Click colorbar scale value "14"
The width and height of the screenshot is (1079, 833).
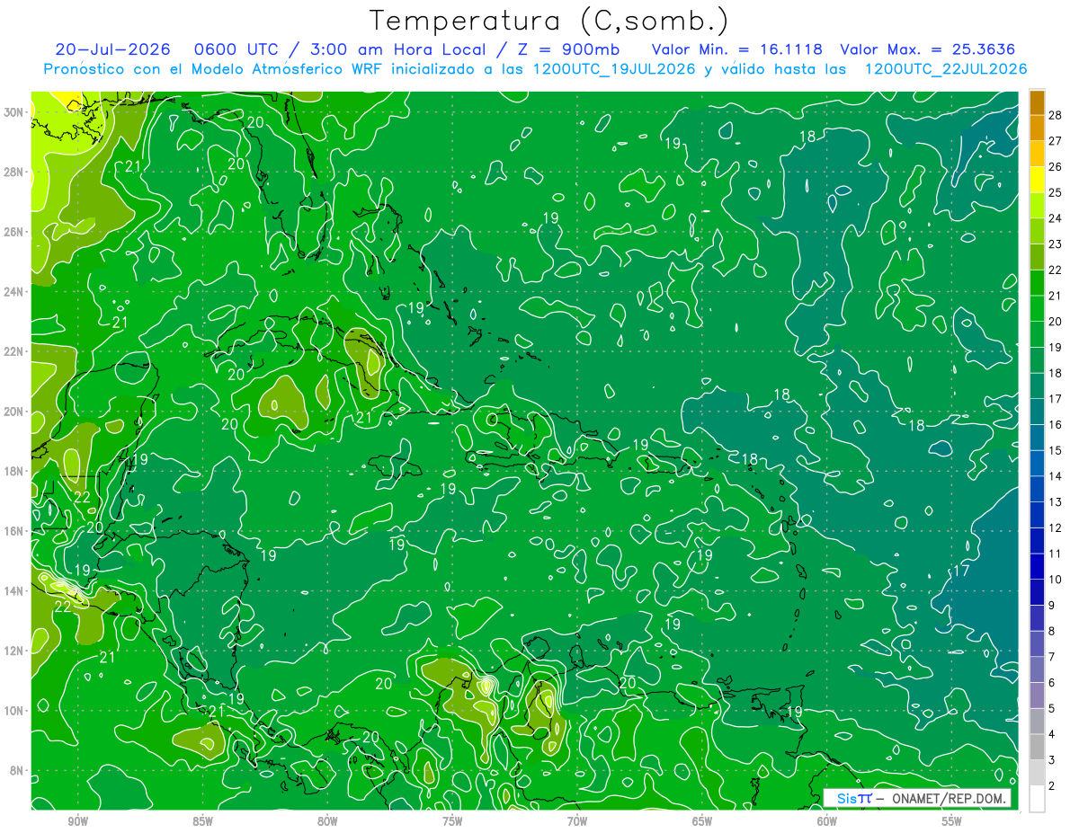point(1057,476)
